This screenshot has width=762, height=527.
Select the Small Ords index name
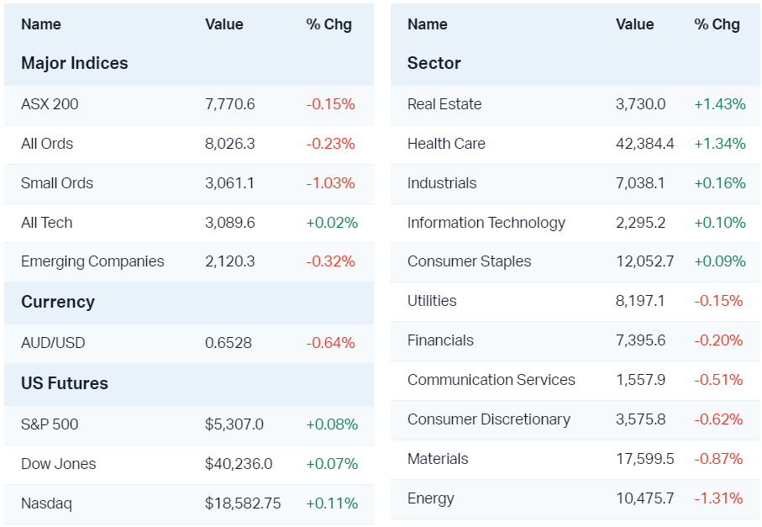[x=57, y=183]
